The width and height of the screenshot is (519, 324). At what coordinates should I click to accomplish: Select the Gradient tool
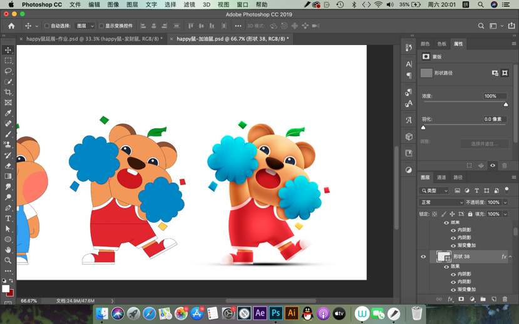[8, 176]
